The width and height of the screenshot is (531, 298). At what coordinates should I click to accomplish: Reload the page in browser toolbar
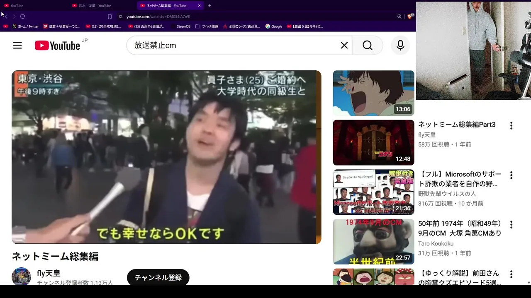(x=22, y=17)
